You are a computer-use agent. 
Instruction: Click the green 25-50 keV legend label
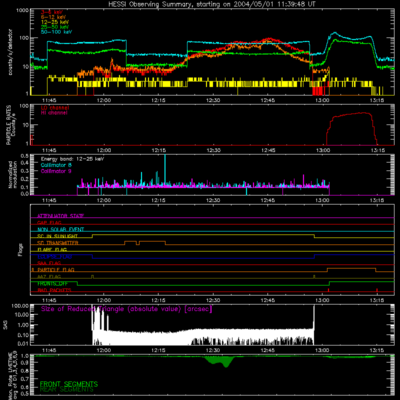pos(55,27)
